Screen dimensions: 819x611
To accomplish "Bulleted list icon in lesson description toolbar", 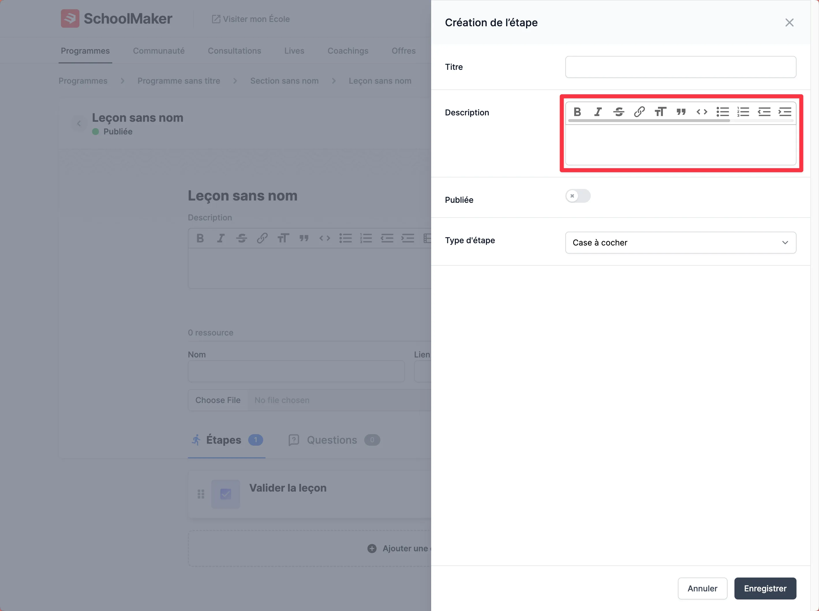I will coord(345,238).
